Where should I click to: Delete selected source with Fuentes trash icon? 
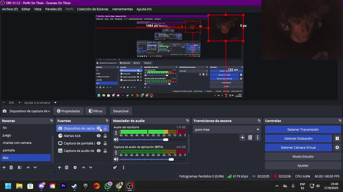[67, 167]
